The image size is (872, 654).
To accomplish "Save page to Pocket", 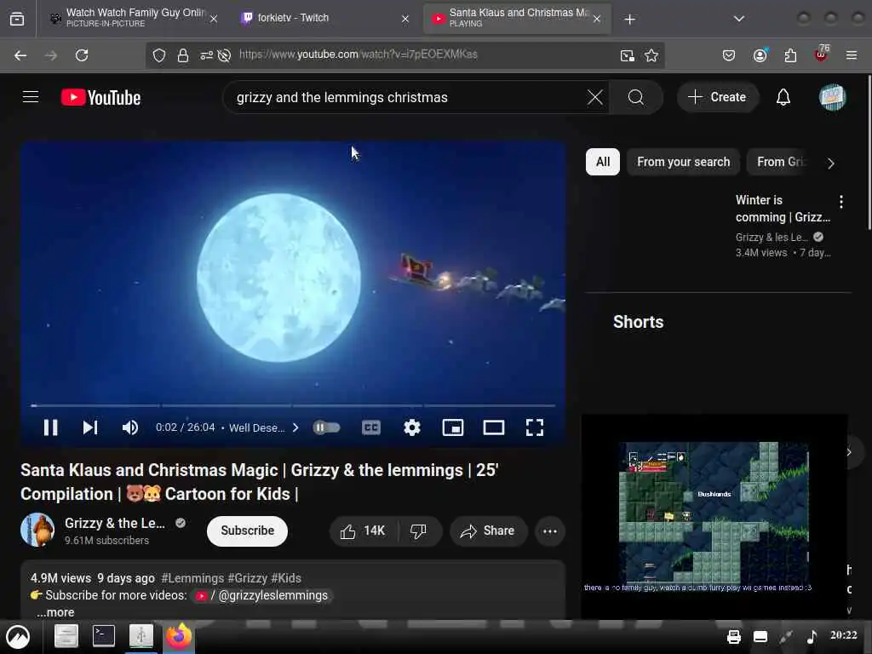I will (x=729, y=55).
